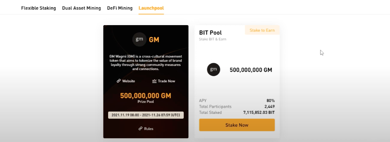Image resolution: width=390 pixels, height=142 pixels.
Task: Follow the Trade Now link text
Action: click(x=167, y=81)
